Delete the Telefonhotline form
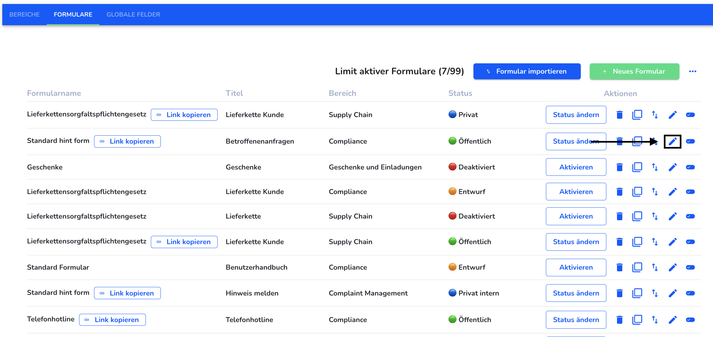713x337 pixels. [x=619, y=320]
